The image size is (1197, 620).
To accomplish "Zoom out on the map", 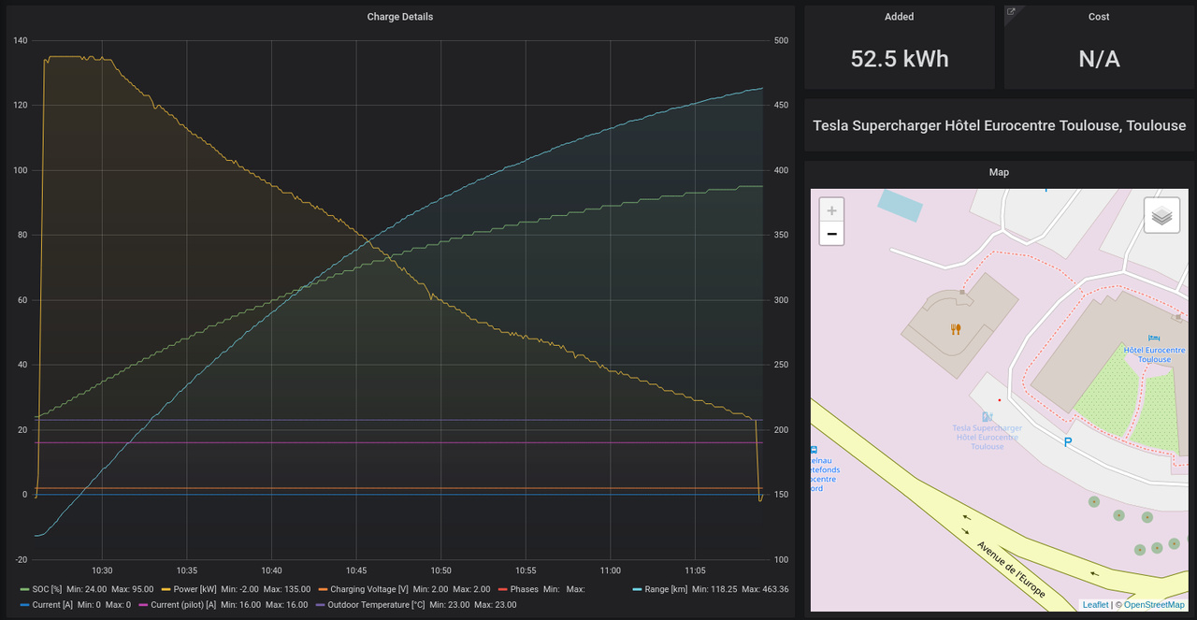I will point(831,234).
